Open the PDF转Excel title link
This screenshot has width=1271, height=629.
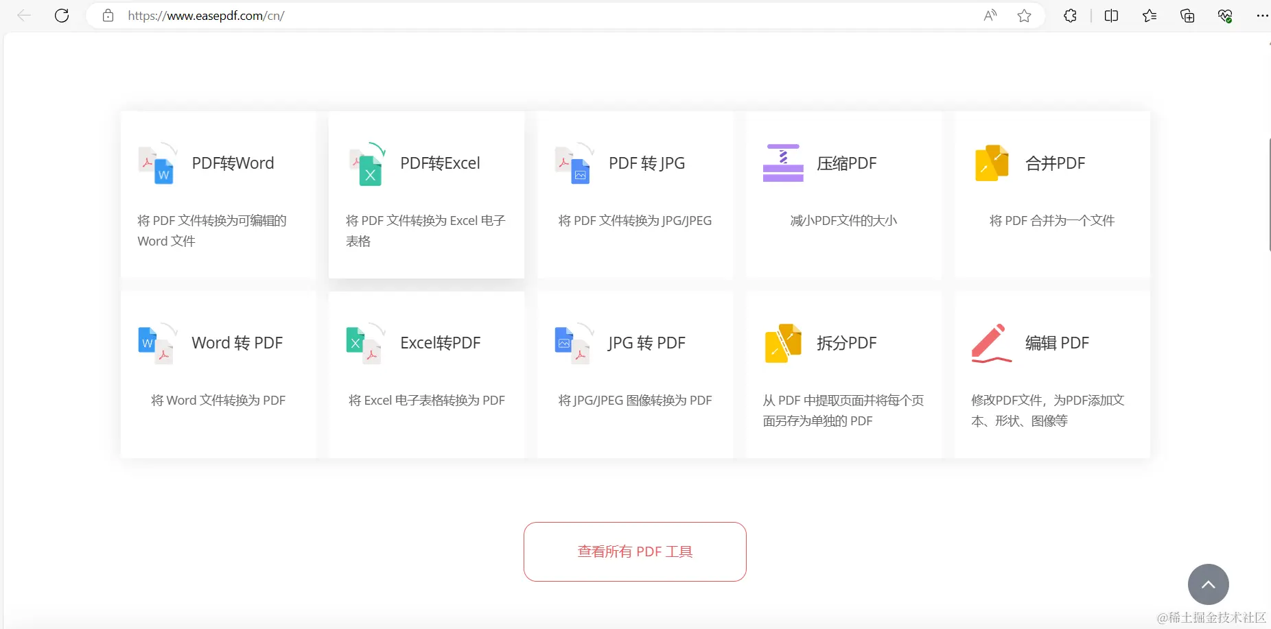[440, 163]
